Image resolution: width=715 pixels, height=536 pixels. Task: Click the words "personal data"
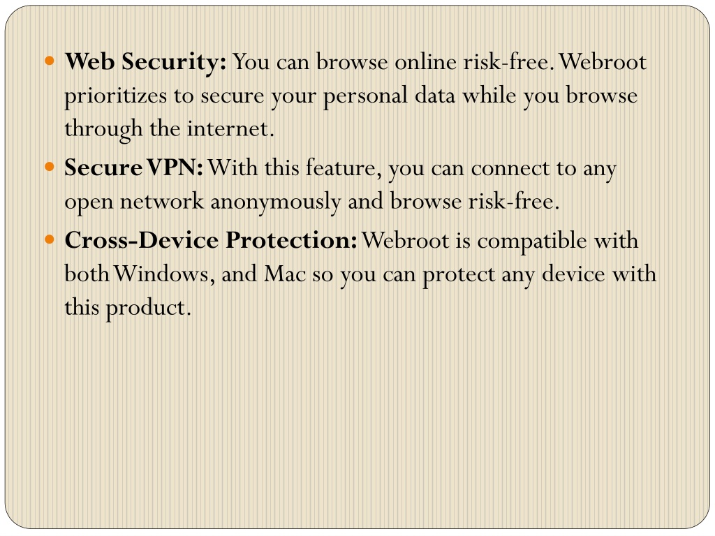pyautogui.click(x=389, y=96)
